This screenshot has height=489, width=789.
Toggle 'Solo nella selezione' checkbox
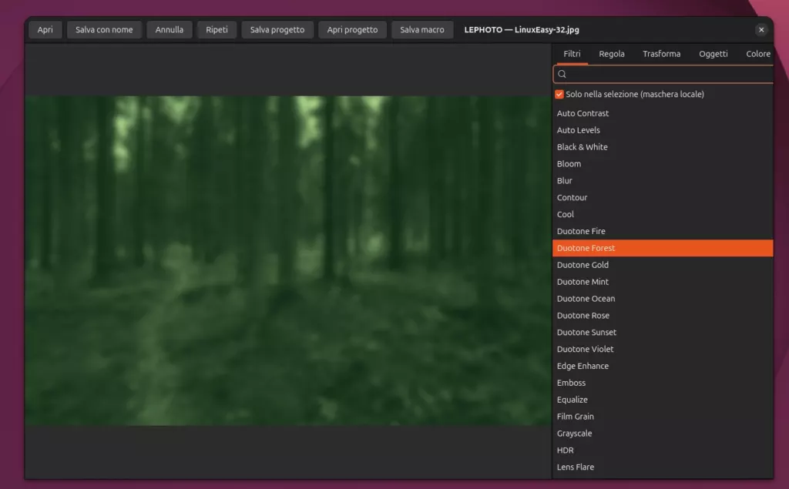click(x=559, y=95)
